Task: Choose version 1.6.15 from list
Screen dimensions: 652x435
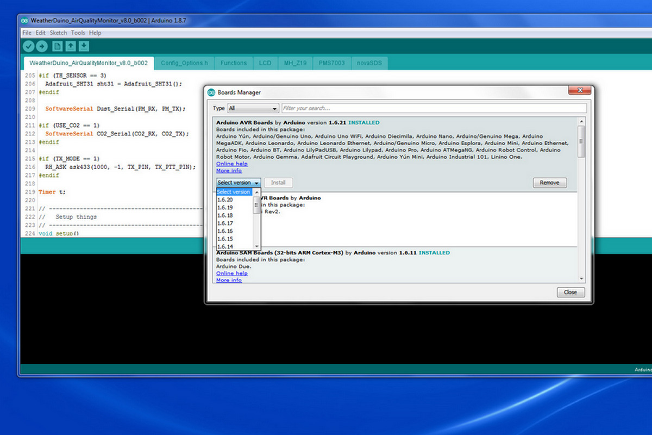Action: pyautogui.click(x=235, y=239)
